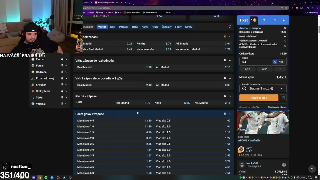Expand the Pozemný hokej sport list
The width and height of the screenshot is (320, 180).
[x=66, y=78]
